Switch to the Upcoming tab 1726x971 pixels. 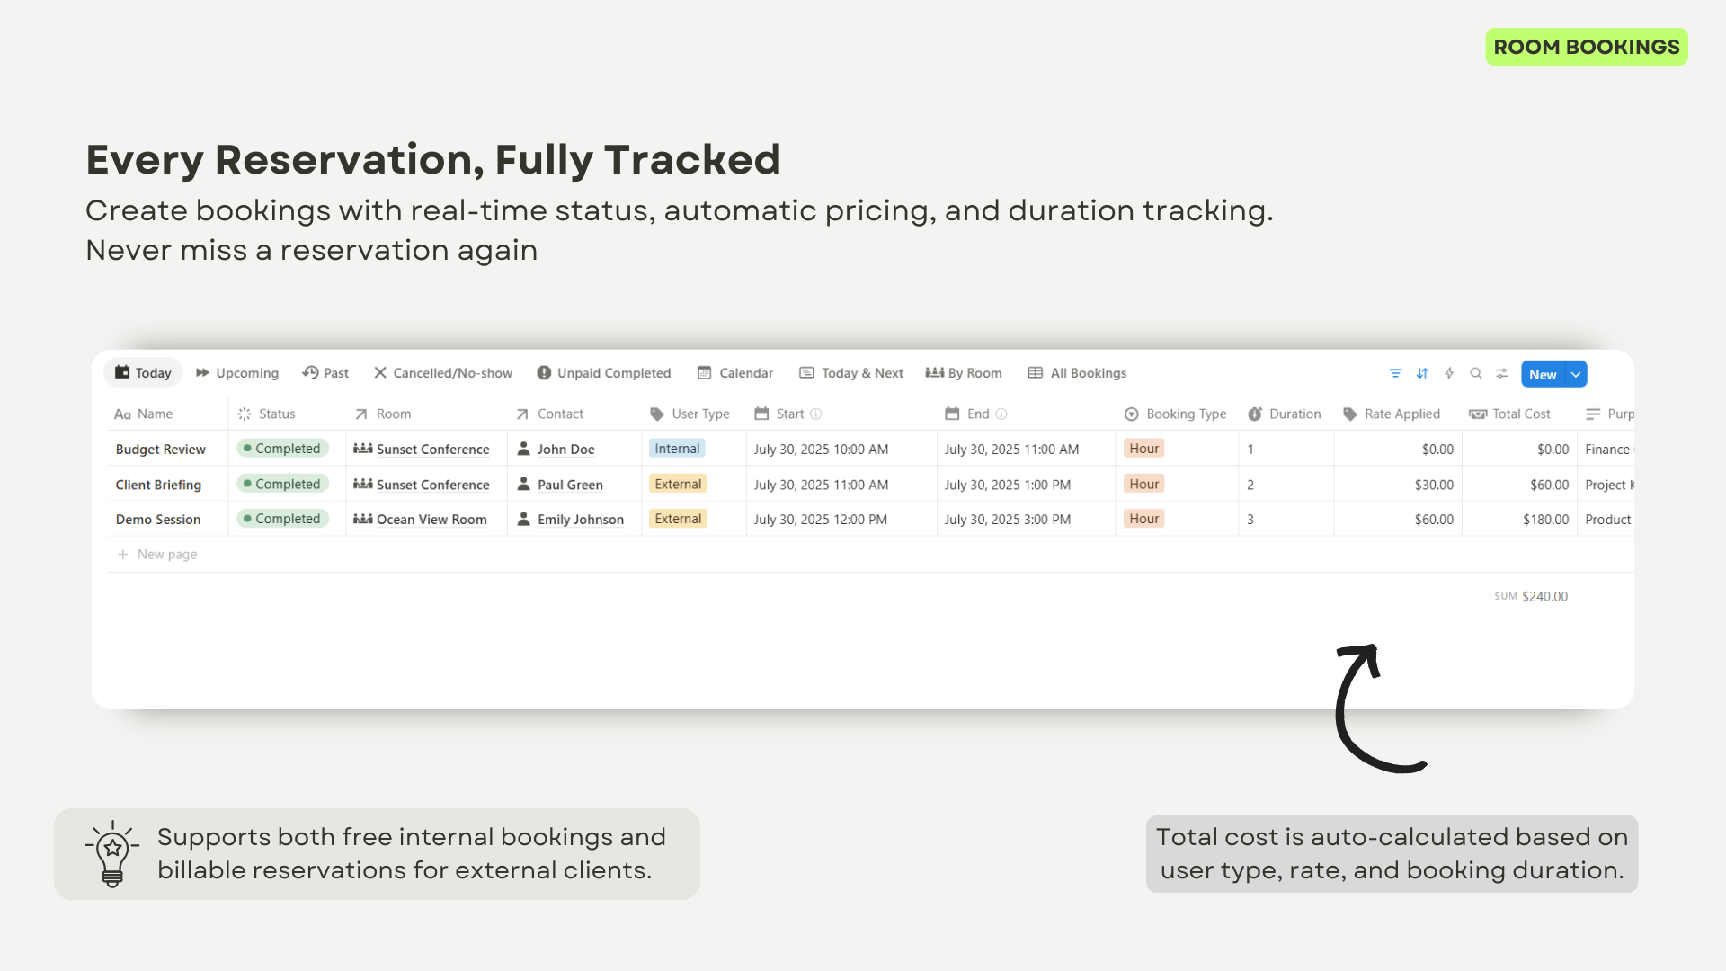pyautogui.click(x=237, y=372)
